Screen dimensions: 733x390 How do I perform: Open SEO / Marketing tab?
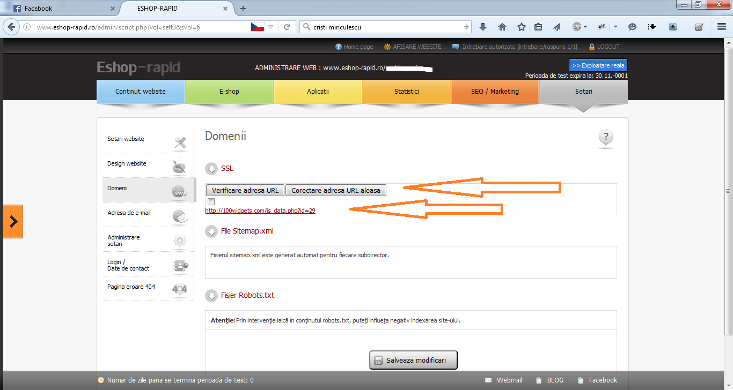coord(495,91)
